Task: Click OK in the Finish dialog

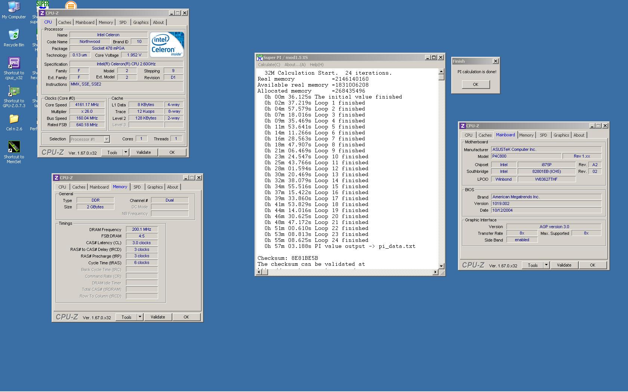Action: point(475,84)
